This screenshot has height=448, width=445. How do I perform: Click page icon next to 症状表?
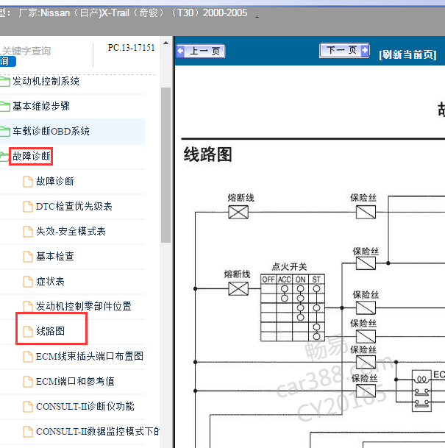[x=28, y=282]
